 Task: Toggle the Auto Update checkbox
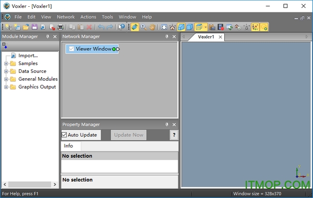(x=64, y=135)
